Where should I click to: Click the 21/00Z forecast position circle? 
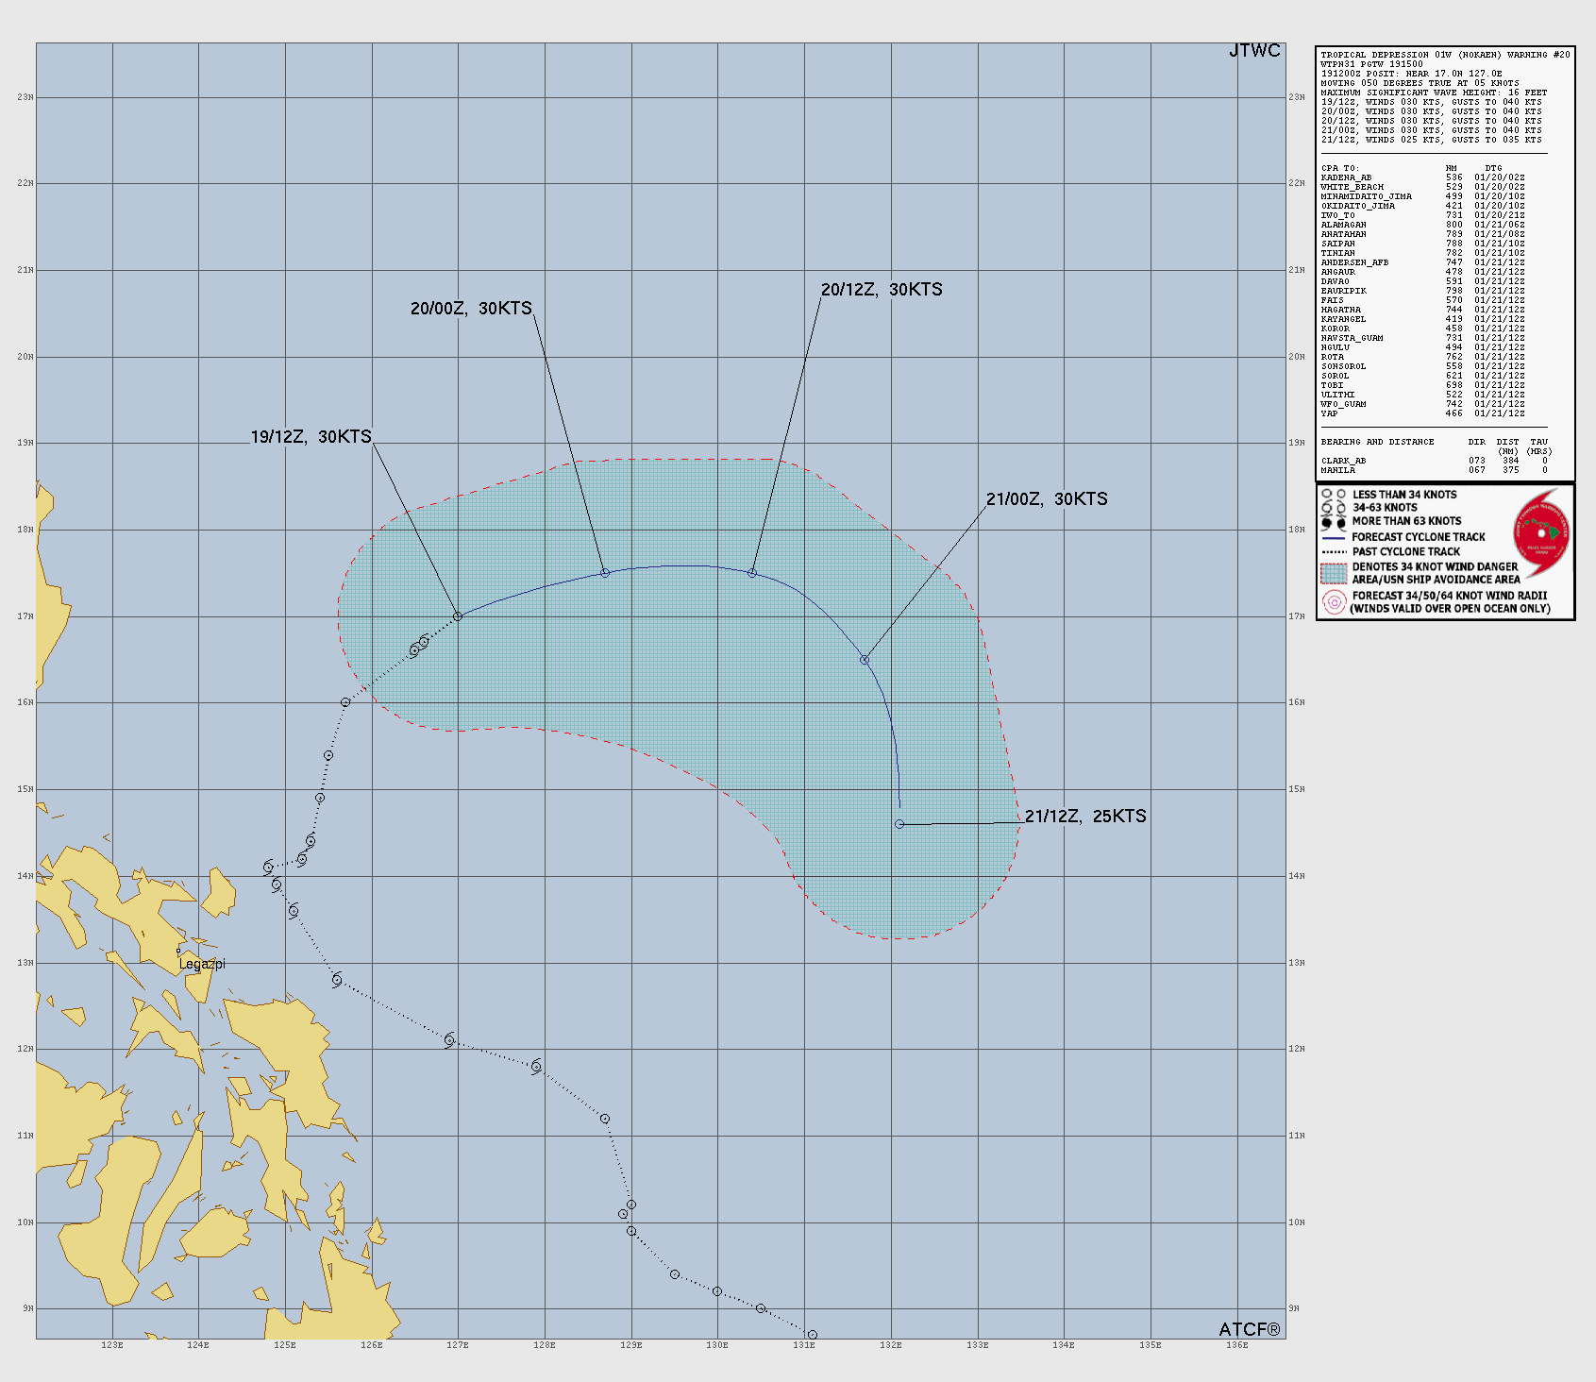(x=865, y=660)
